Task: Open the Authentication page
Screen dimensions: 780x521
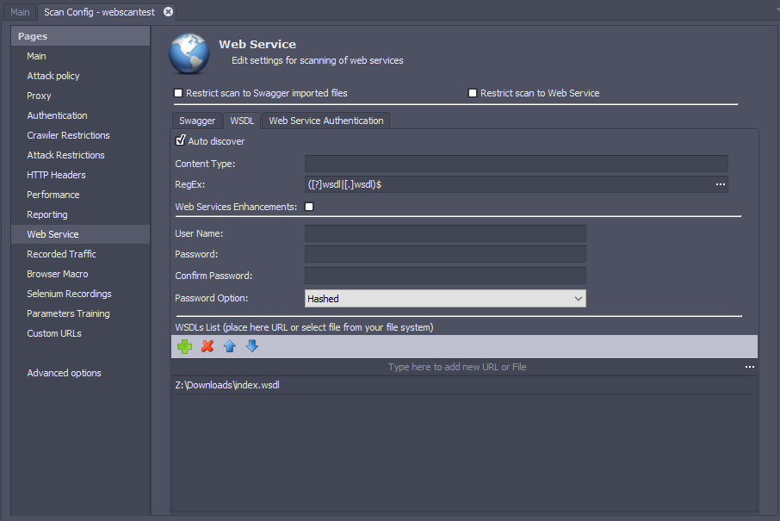Action: (x=81, y=115)
